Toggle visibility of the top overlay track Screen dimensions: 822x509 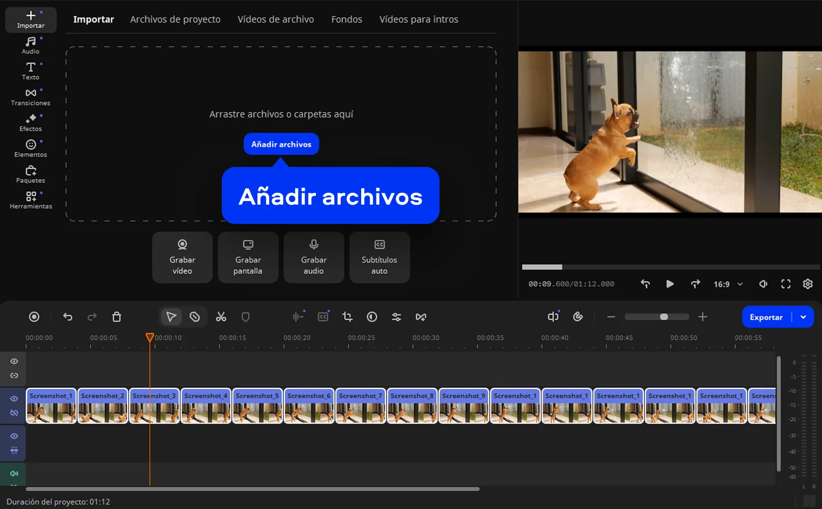click(x=14, y=361)
